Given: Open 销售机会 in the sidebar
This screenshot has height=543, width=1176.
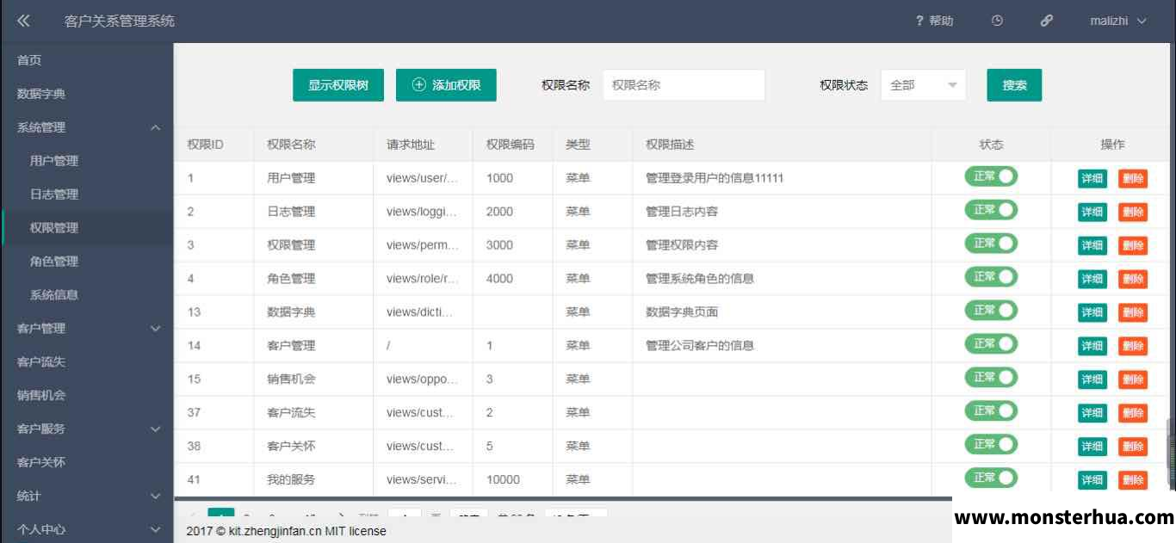Looking at the screenshot, I should tap(86, 396).
